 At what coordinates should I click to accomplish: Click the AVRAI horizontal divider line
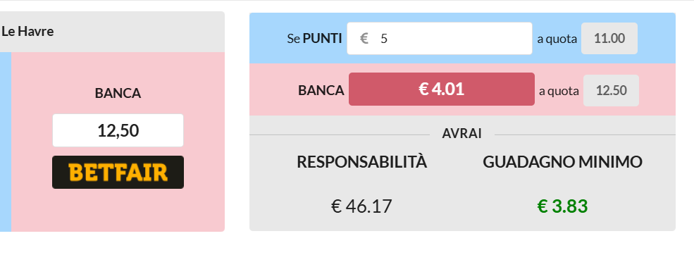click(x=340, y=134)
